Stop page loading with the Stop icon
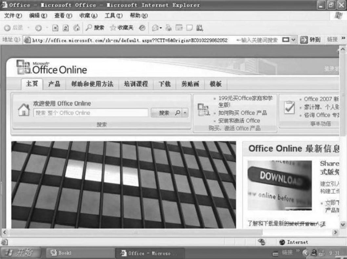347x259 pixels. [x=55, y=28]
